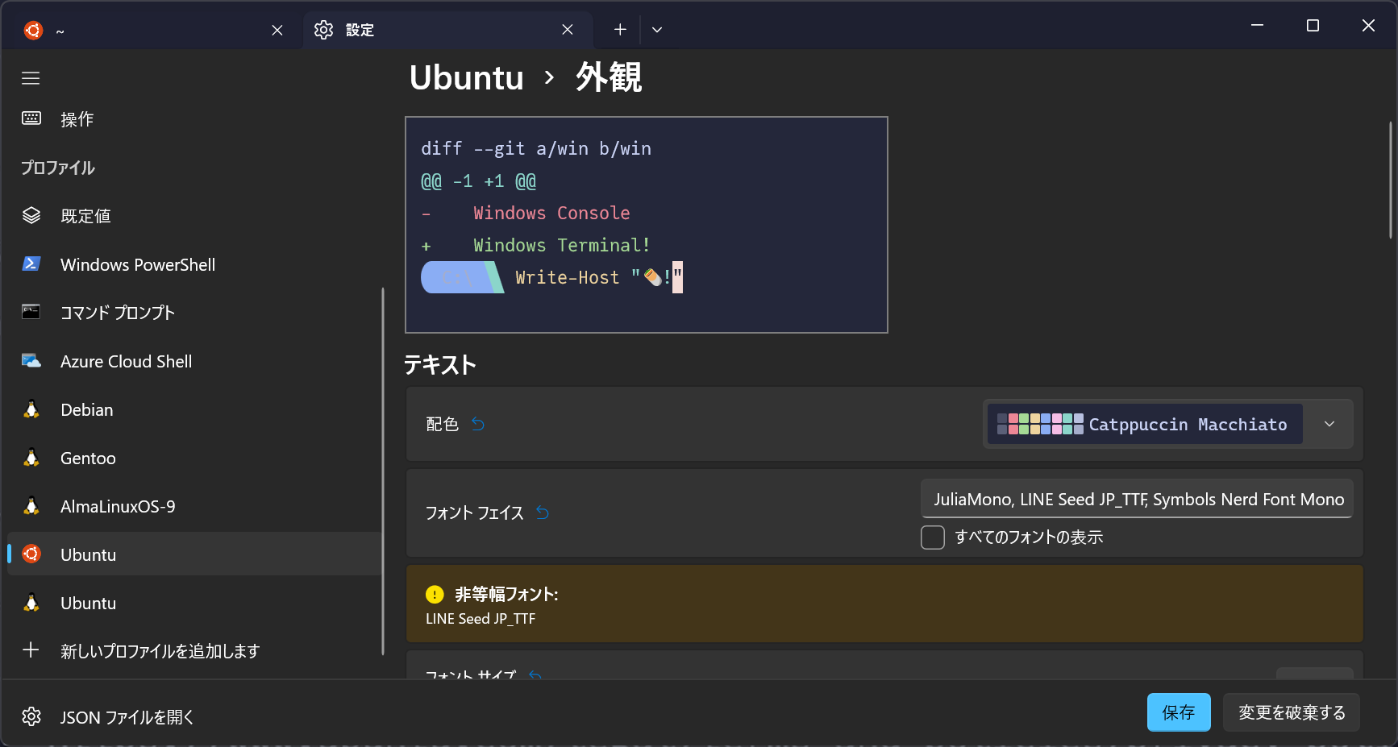Select the コマンド プロンプト profile

pos(193,312)
